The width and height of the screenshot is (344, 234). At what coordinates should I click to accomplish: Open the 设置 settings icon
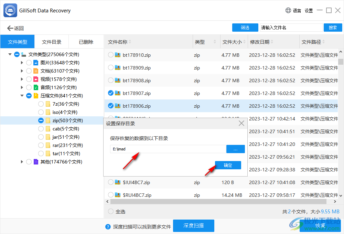pos(309,10)
